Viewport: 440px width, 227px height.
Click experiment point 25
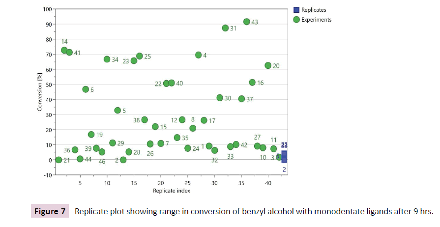pos(140,56)
